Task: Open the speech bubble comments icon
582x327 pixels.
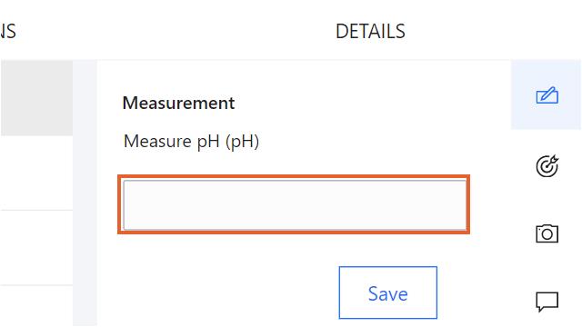Action: coord(547,302)
